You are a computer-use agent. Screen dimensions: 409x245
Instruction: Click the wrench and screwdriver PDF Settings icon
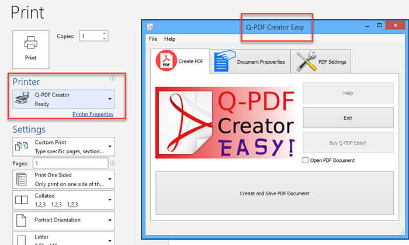point(307,61)
